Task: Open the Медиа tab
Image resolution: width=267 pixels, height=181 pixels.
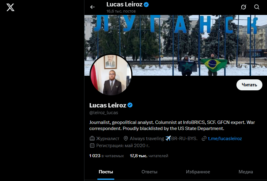Action: pos(246,172)
